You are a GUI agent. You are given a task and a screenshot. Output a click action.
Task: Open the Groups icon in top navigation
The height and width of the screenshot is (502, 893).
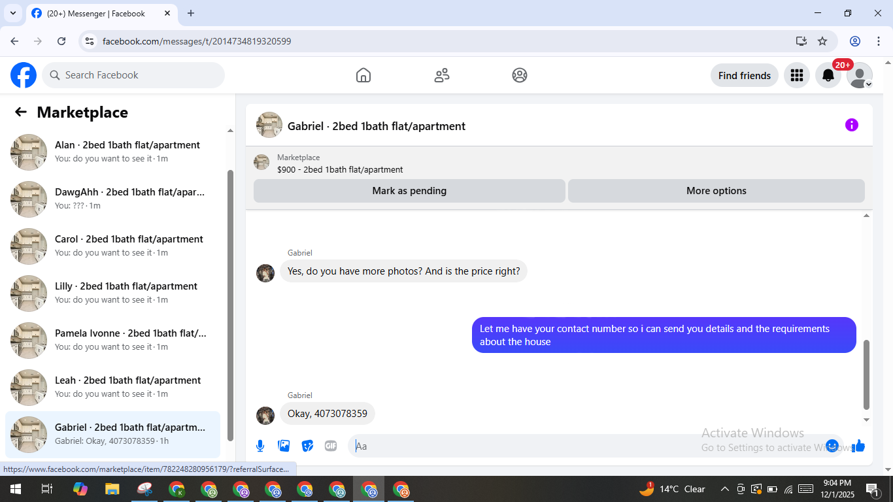click(520, 75)
